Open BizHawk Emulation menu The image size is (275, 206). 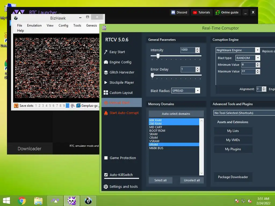[x=34, y=25]
